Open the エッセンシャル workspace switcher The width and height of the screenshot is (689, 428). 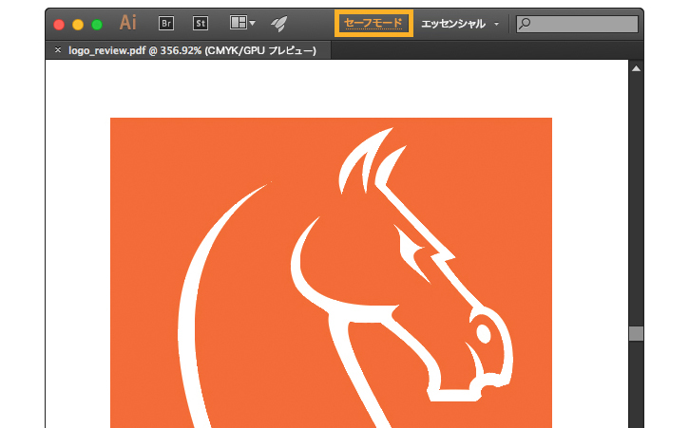coord(460,24)
